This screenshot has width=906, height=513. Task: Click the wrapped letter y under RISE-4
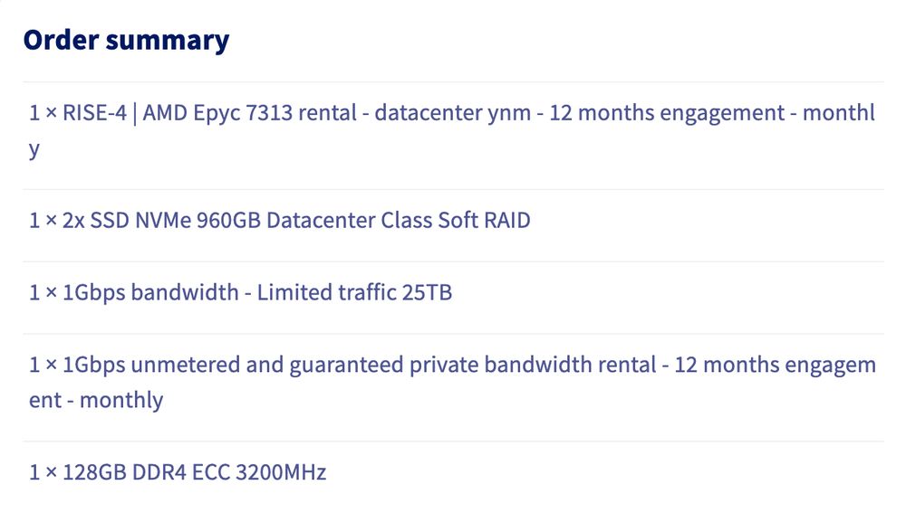(x=34, y=148)
